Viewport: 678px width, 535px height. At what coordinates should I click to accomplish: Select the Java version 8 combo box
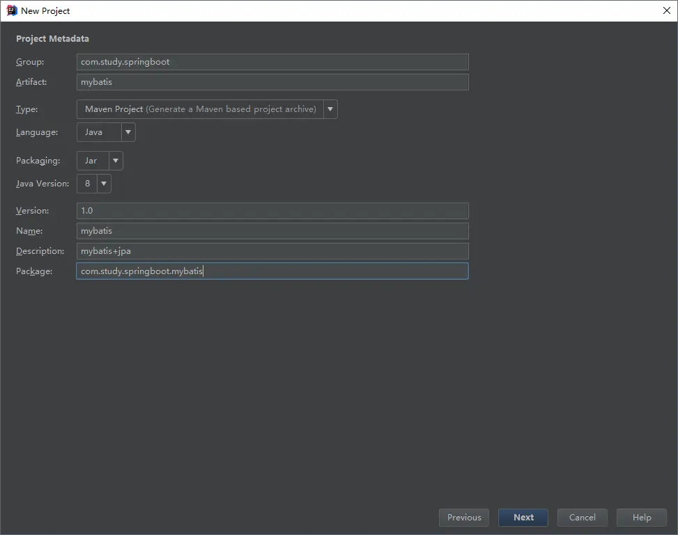click(94, 184)
